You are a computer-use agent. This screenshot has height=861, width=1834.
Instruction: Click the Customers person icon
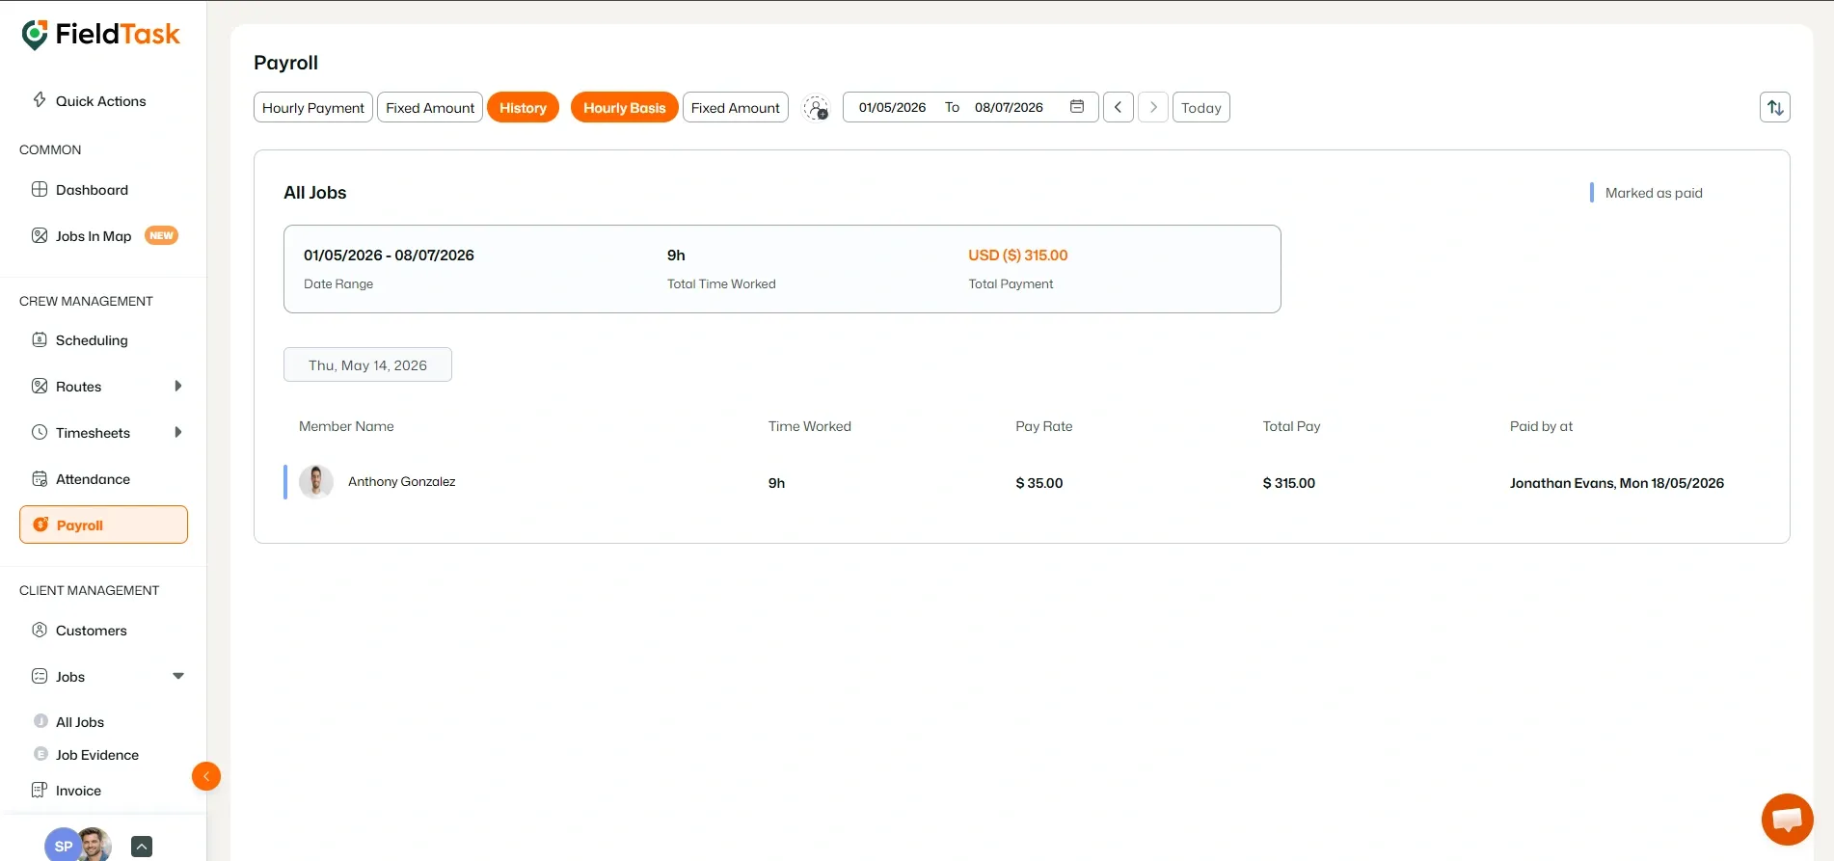[40, 630]
